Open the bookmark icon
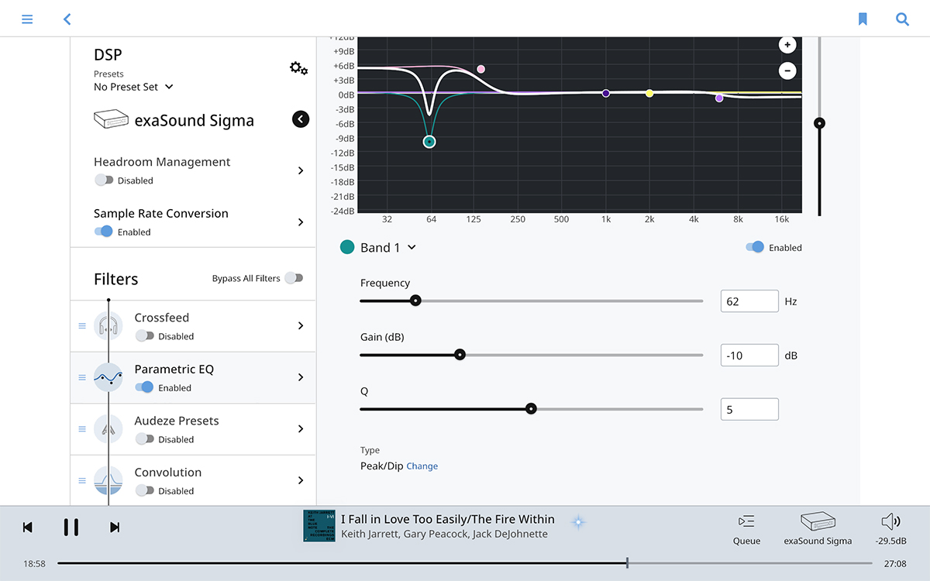The image size is (930, 581). click(863, 19)
